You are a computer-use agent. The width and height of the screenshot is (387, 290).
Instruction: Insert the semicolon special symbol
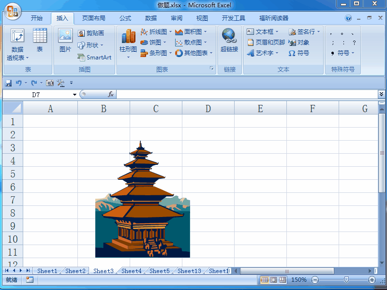click(x=332, y=43)
